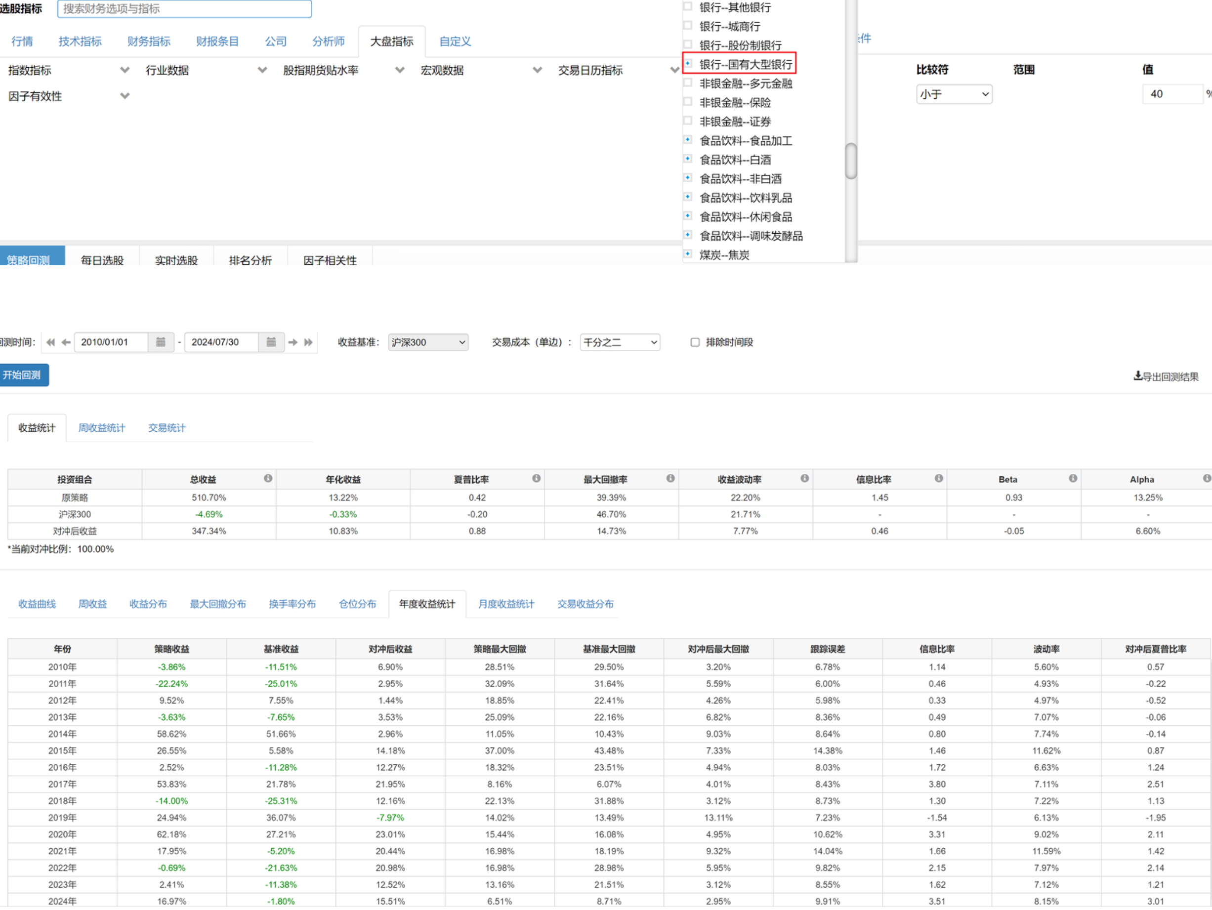The height and width of the screenshot is (910, 1212).
Task: Click calendar icon next to start date
Action: click(161, 342)
